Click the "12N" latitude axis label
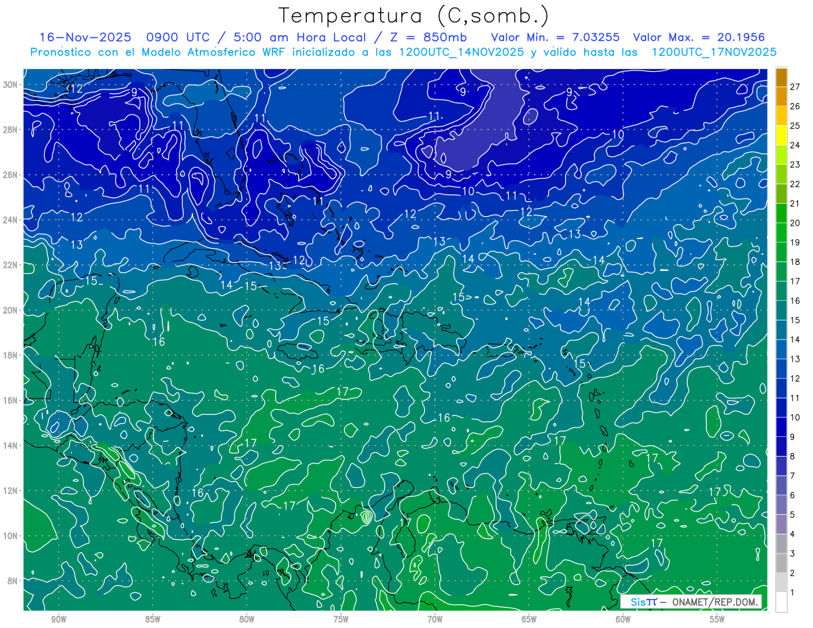The width and height of the screenshot is (813, 628). click(11, 490)
